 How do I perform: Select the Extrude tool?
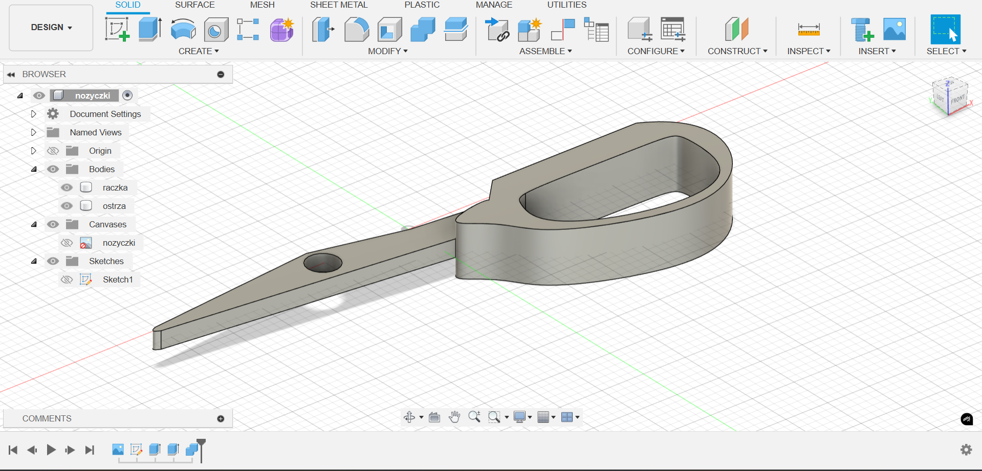point(150,29)
